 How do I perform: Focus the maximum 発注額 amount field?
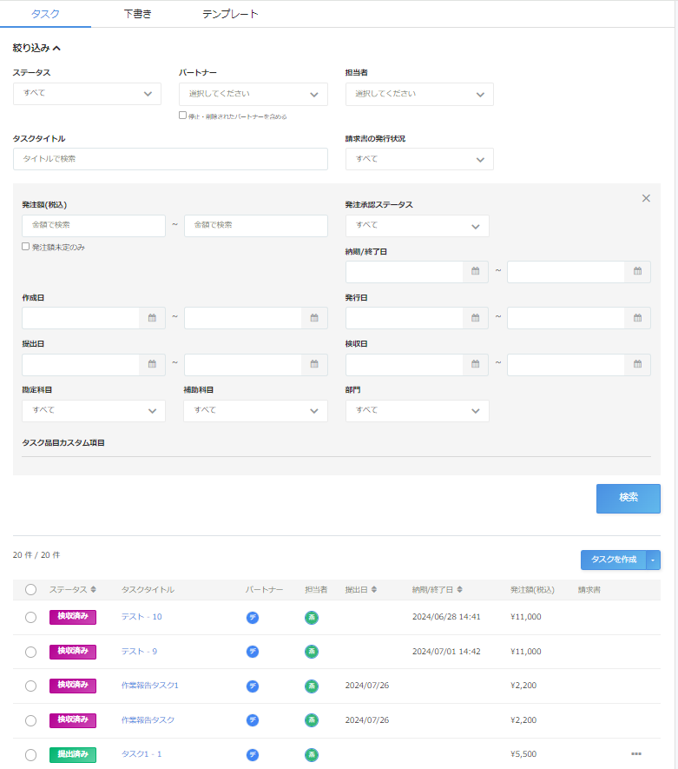pos(256,226)
